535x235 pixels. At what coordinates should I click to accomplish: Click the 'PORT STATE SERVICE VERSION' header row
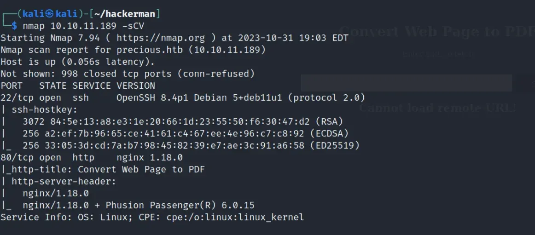pyautogui.click(x=78, y=86)
